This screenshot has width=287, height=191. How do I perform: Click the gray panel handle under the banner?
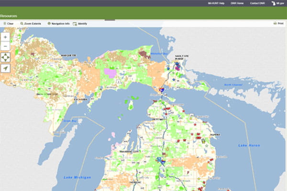point(110,20)
